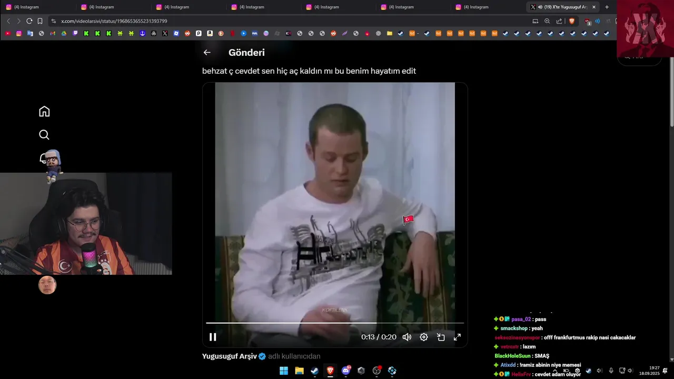Share page using the share arrow icon
The image size is (674, 379).
coord(559,21)
